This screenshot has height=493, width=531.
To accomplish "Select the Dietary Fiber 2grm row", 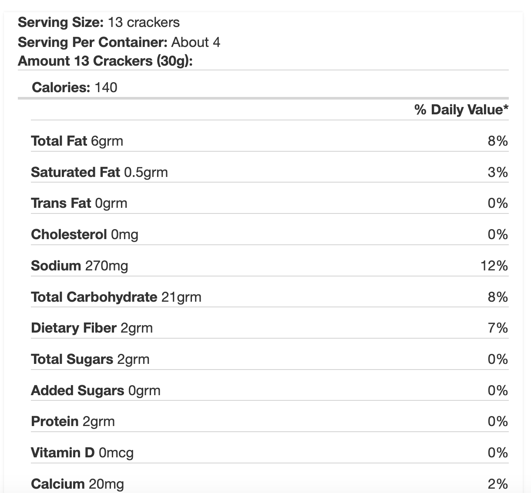I will tap(270, 328).
